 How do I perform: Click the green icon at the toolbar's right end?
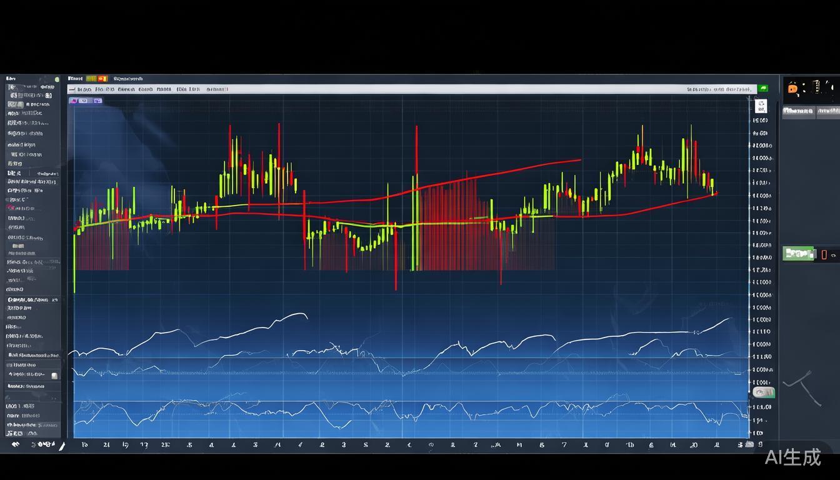762,89
